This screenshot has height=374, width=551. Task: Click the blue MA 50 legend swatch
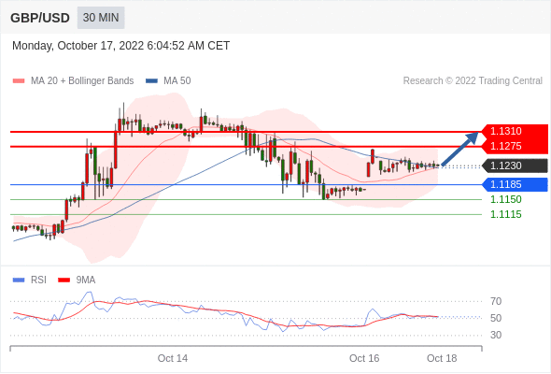coord(151,81)
